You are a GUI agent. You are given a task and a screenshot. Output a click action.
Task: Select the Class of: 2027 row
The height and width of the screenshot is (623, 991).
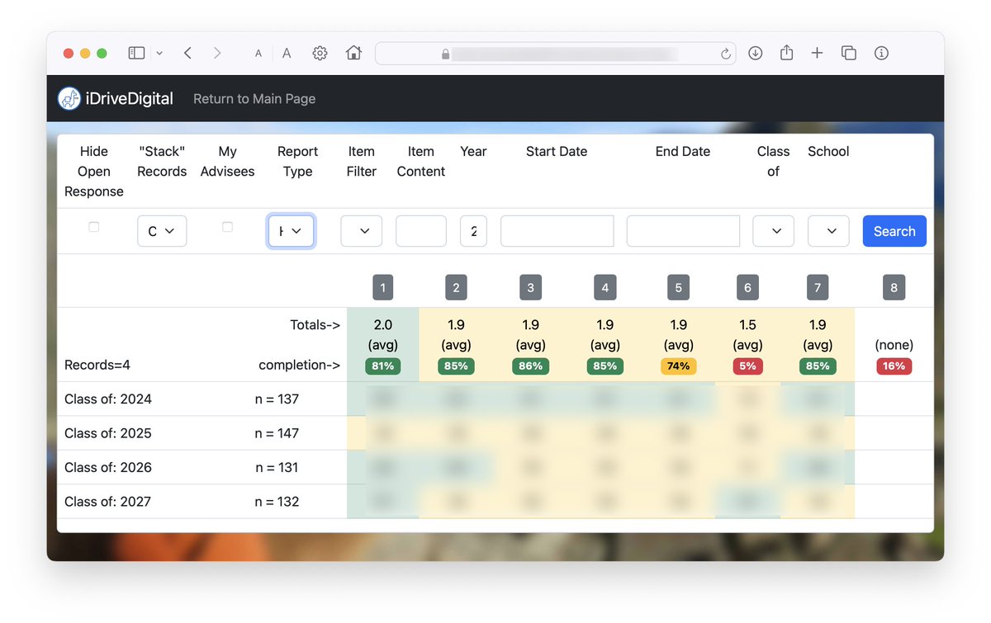495,502
